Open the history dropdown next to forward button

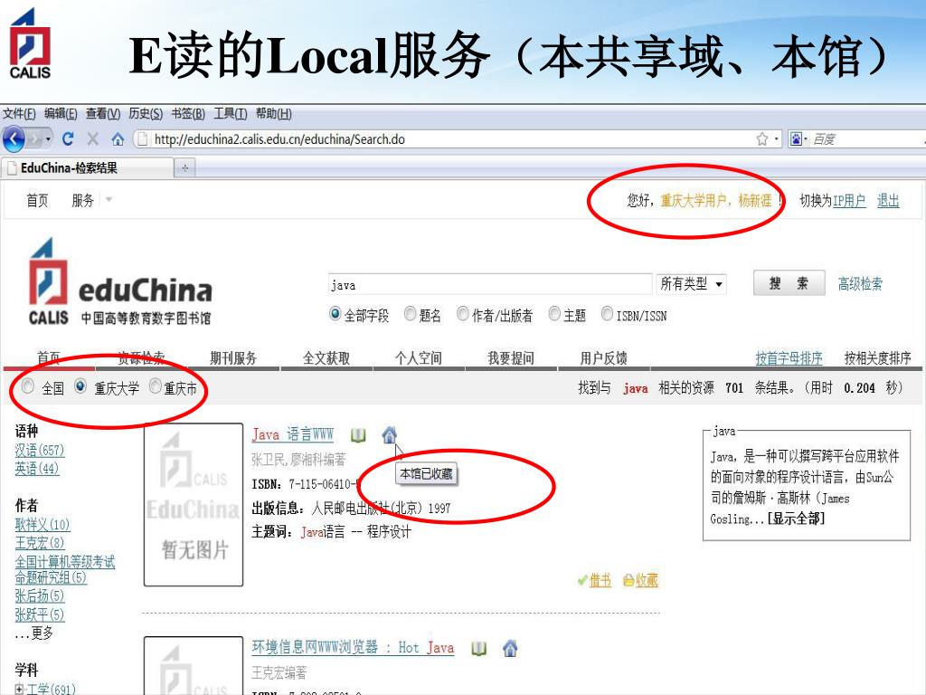(x=48, y=139)
